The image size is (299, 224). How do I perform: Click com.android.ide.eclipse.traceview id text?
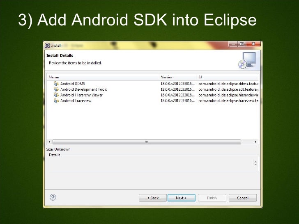click(228, 101)
